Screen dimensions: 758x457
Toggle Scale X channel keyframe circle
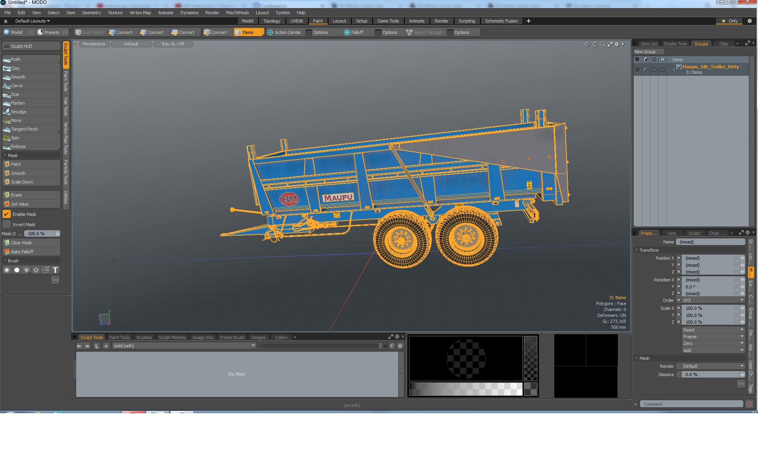point(679,308)
